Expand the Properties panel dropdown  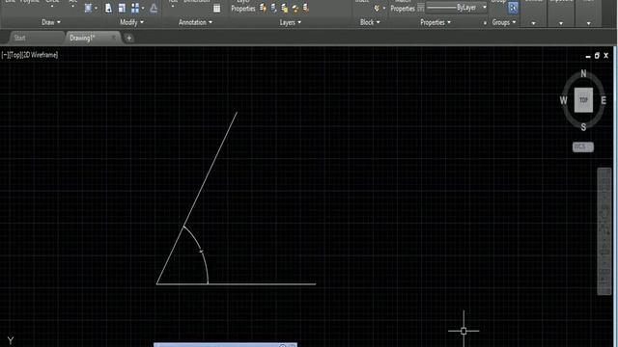[435, 22]
